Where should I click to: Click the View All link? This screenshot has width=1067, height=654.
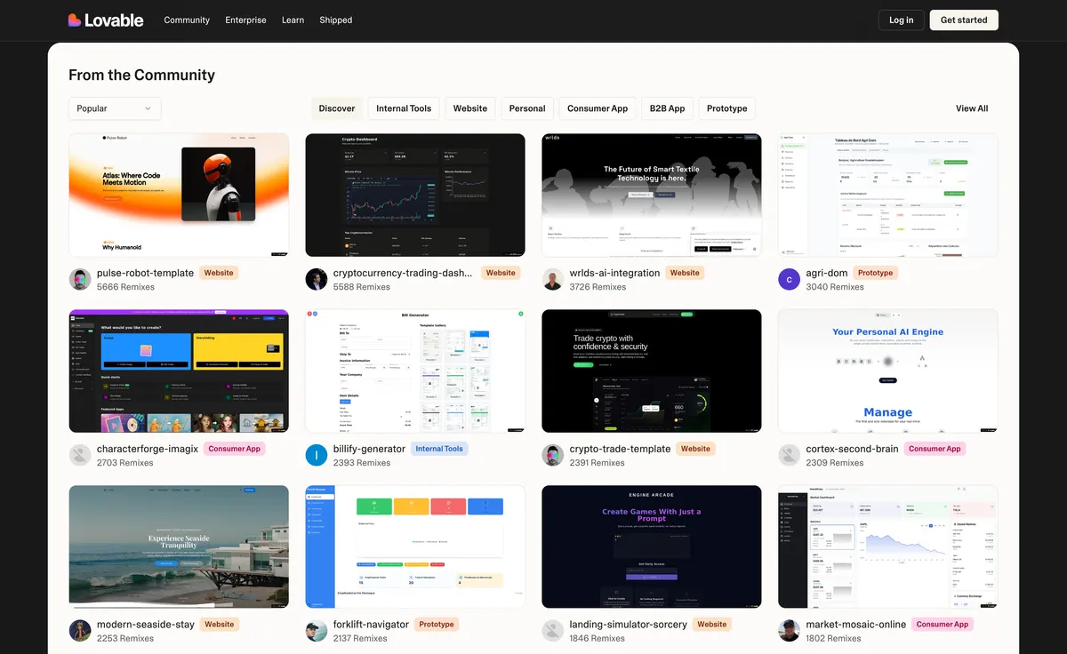(972, 108)
